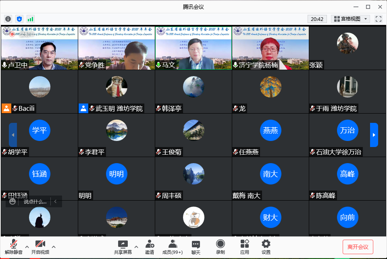The height and width of the screenshot is (259, 387).
Task: Start recording (录制) the meeting
Action: (220, 247)
